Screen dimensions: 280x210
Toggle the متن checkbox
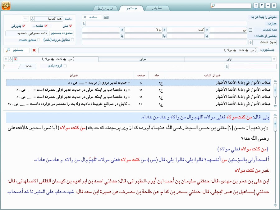(71, 26)
